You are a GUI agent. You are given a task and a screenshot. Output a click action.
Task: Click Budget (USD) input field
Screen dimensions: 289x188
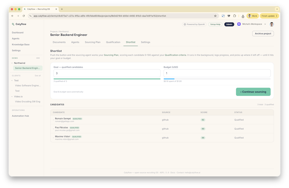click(217, 73)
